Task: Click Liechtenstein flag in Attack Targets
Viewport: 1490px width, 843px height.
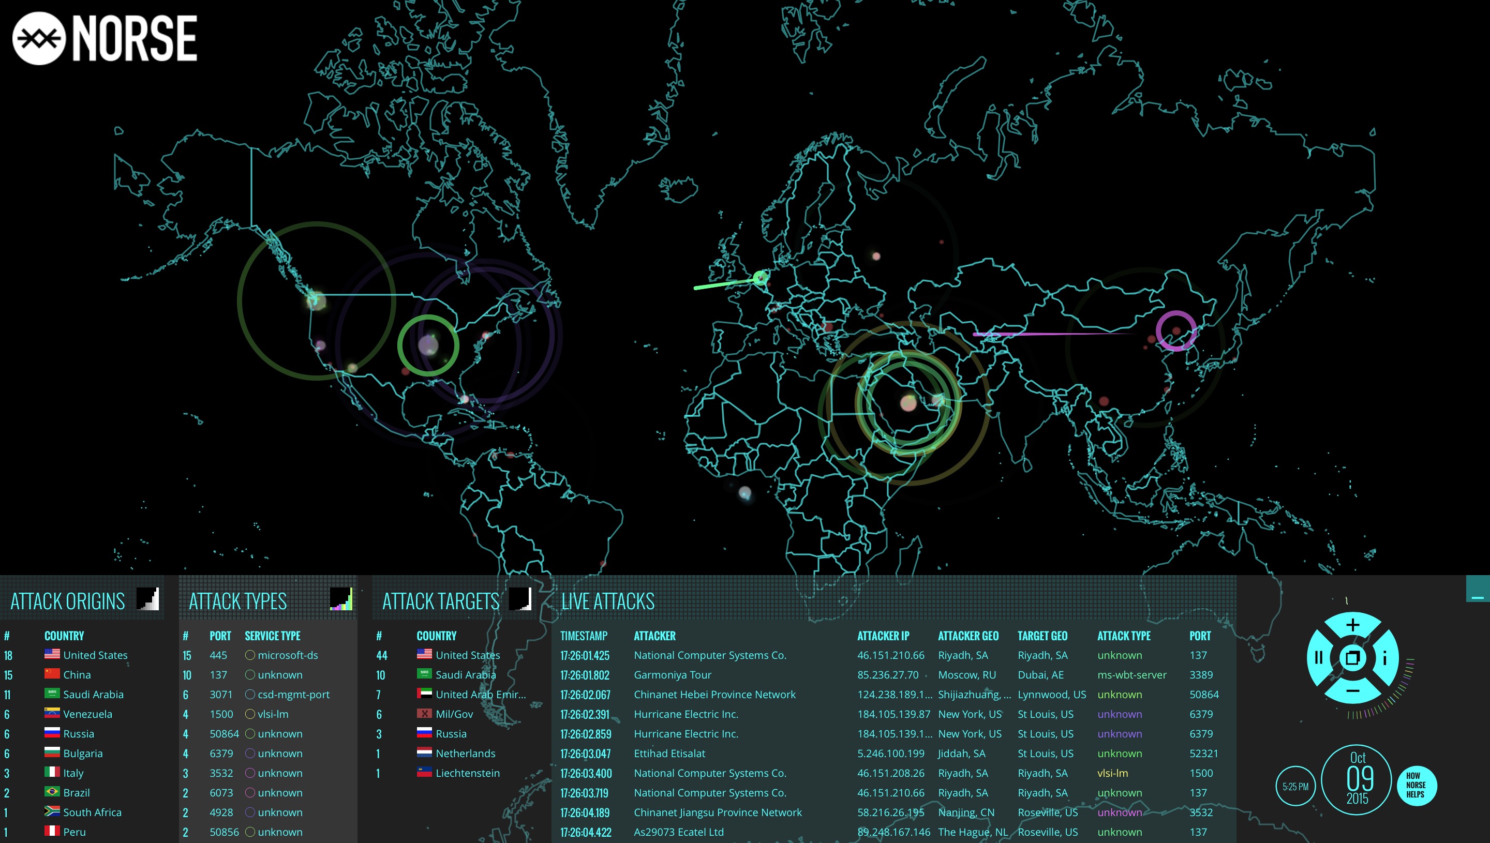Action: click(424, 772)
